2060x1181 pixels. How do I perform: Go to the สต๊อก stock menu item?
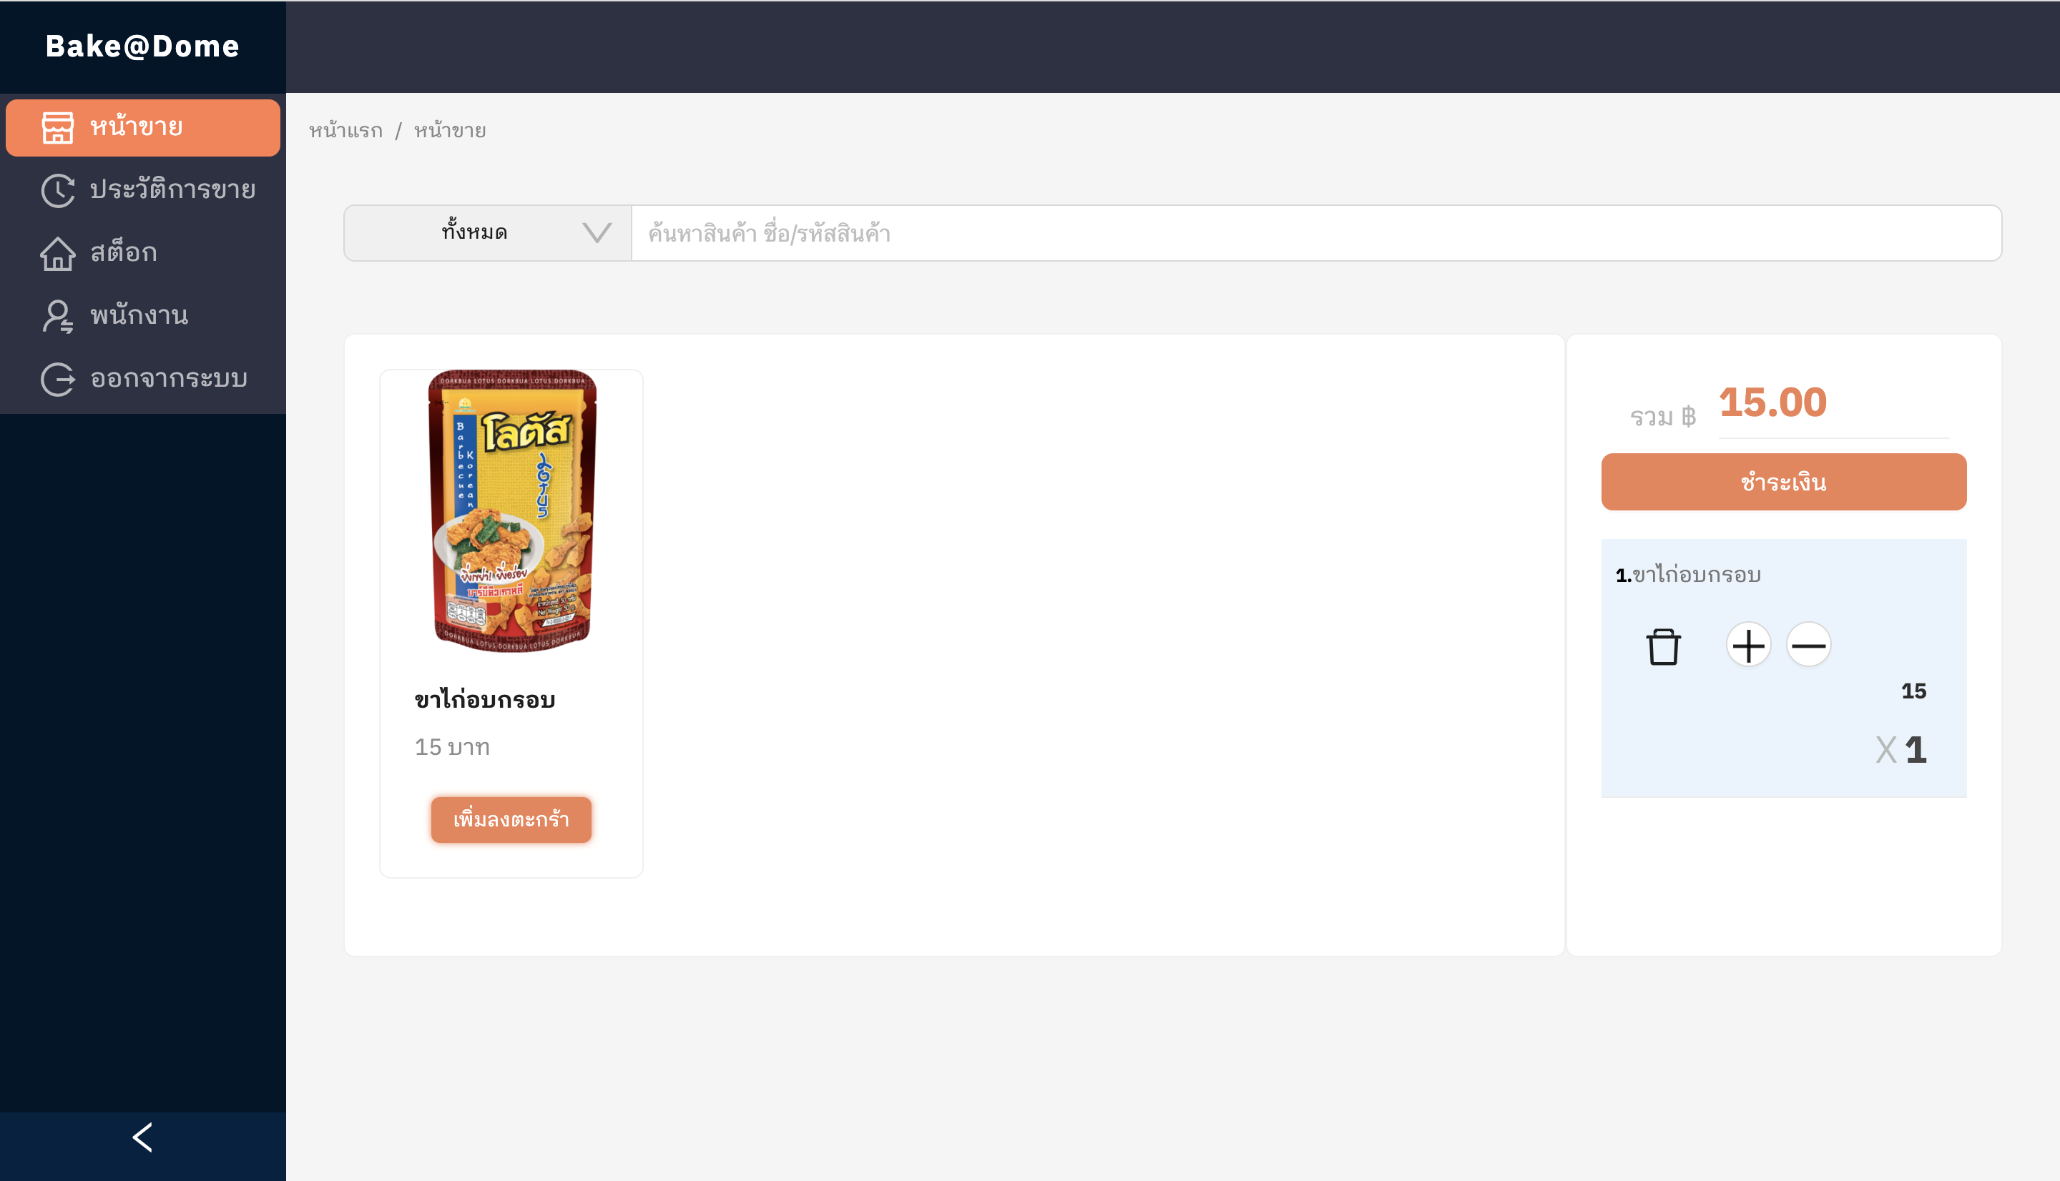pyautogui.click(x=143, y=253)
